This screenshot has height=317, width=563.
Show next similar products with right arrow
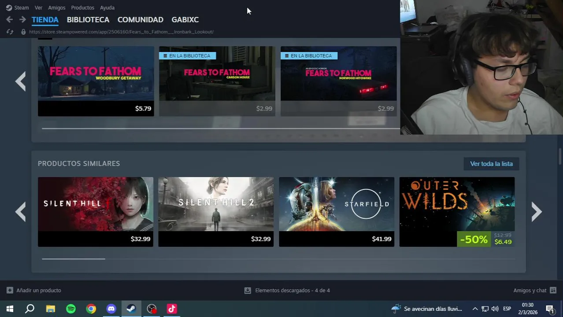(x=536, y=212)
